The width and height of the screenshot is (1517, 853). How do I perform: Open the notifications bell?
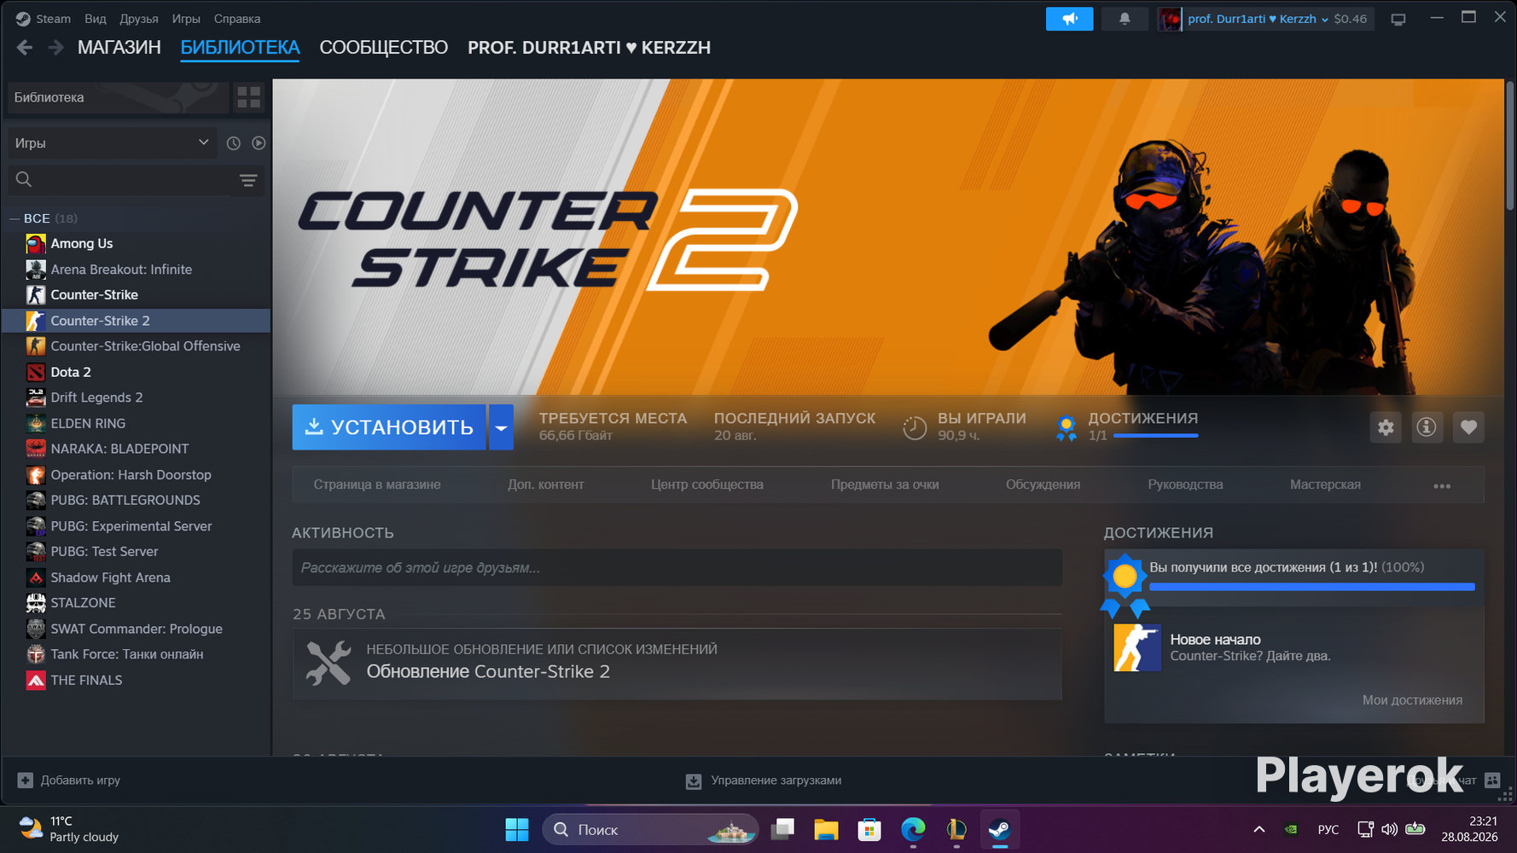point(1125,19)
